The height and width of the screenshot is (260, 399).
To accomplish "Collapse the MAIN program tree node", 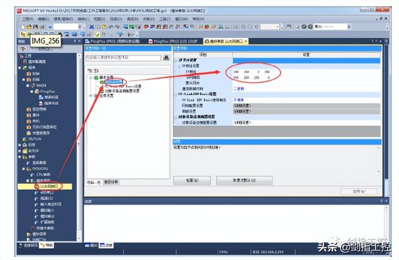I will 27,85.
